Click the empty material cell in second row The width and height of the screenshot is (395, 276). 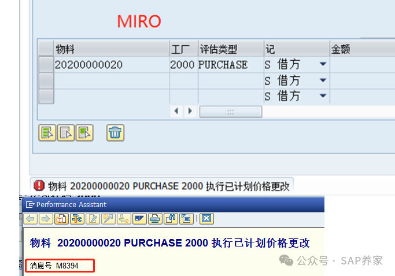click(x=112, y=81)
